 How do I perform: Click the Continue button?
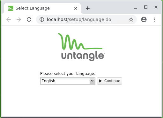[109, 81]
